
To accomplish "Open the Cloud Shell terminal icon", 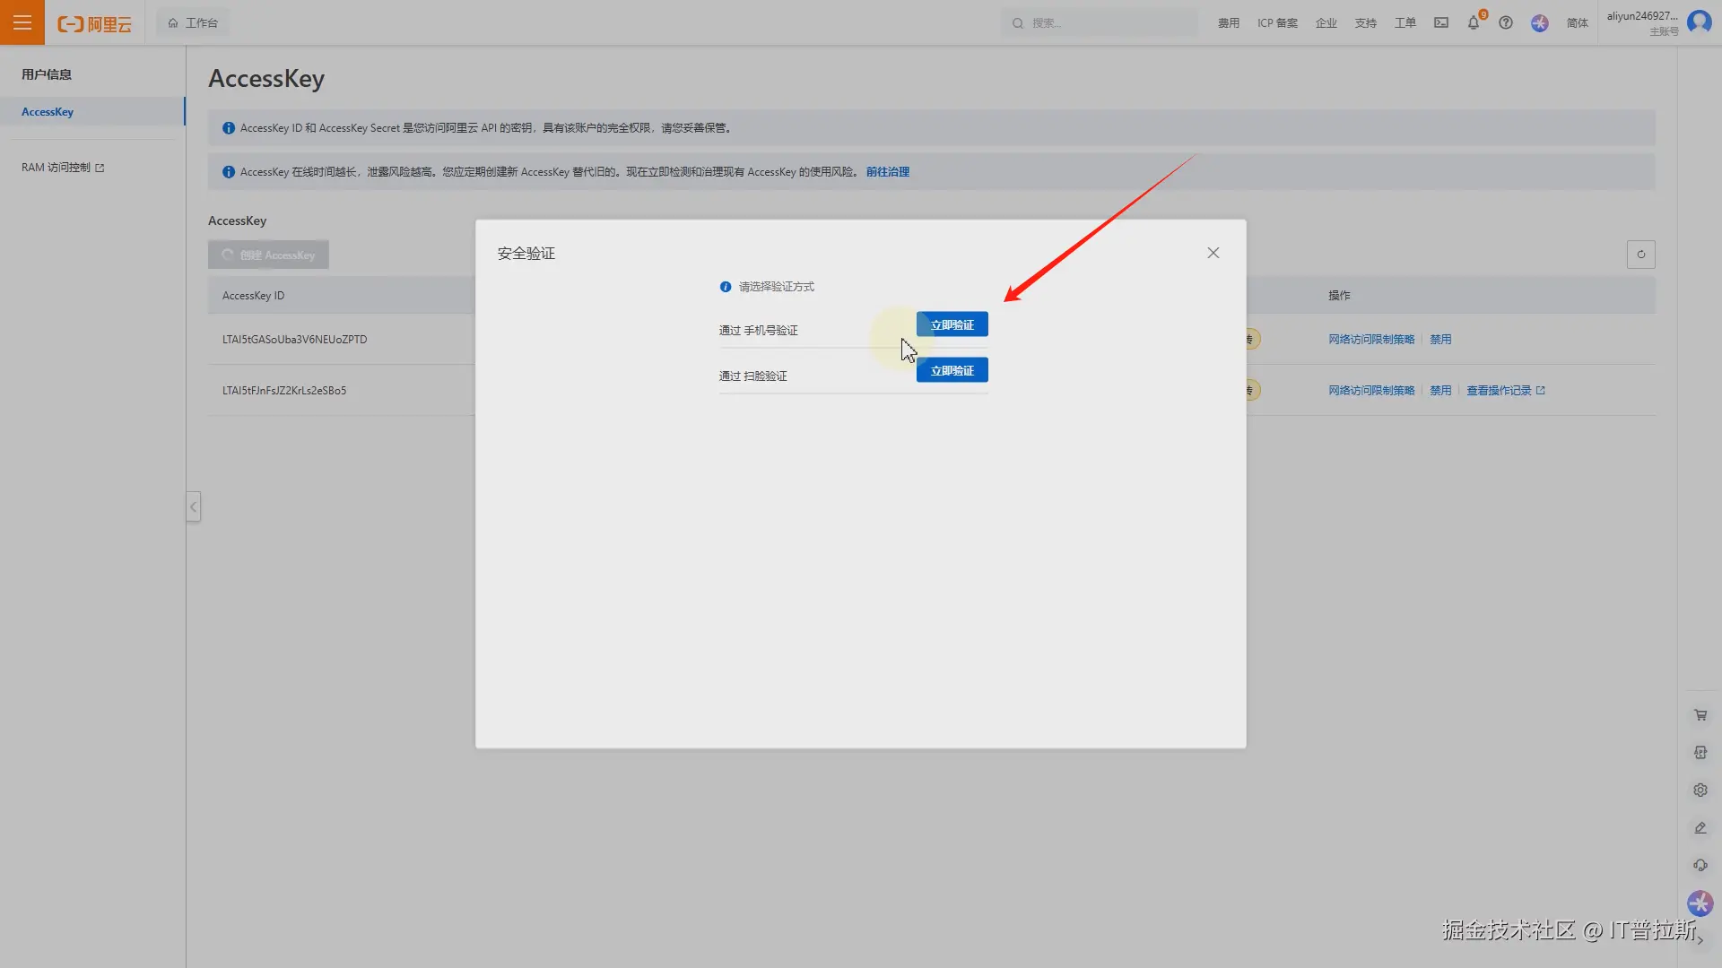I will (1441, 23).
